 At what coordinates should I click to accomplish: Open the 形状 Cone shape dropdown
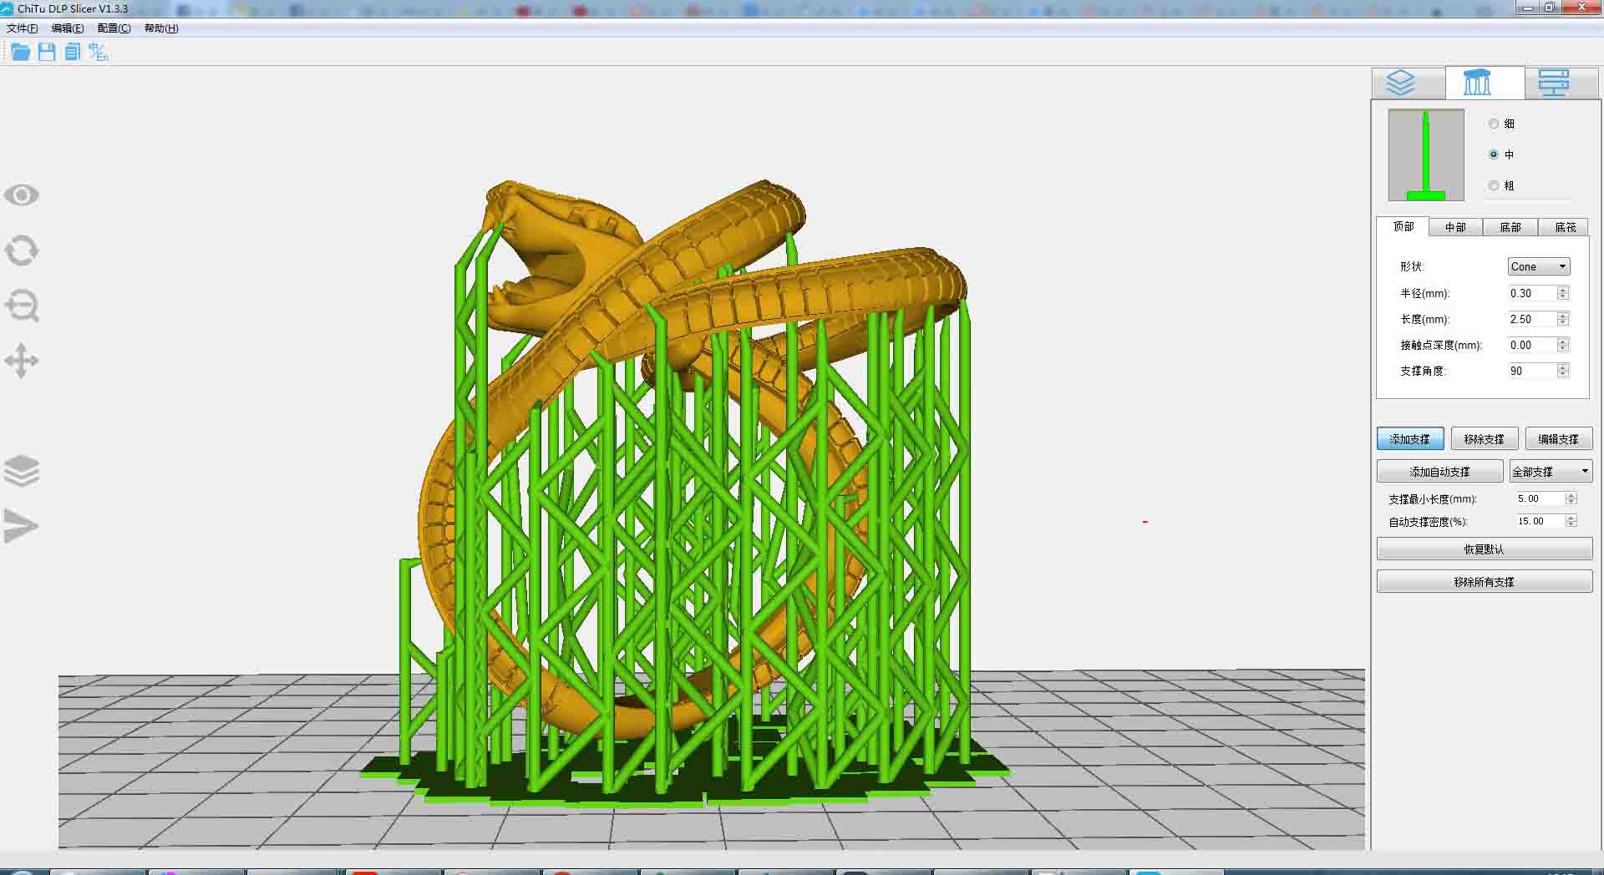[x=1538, y=266]
